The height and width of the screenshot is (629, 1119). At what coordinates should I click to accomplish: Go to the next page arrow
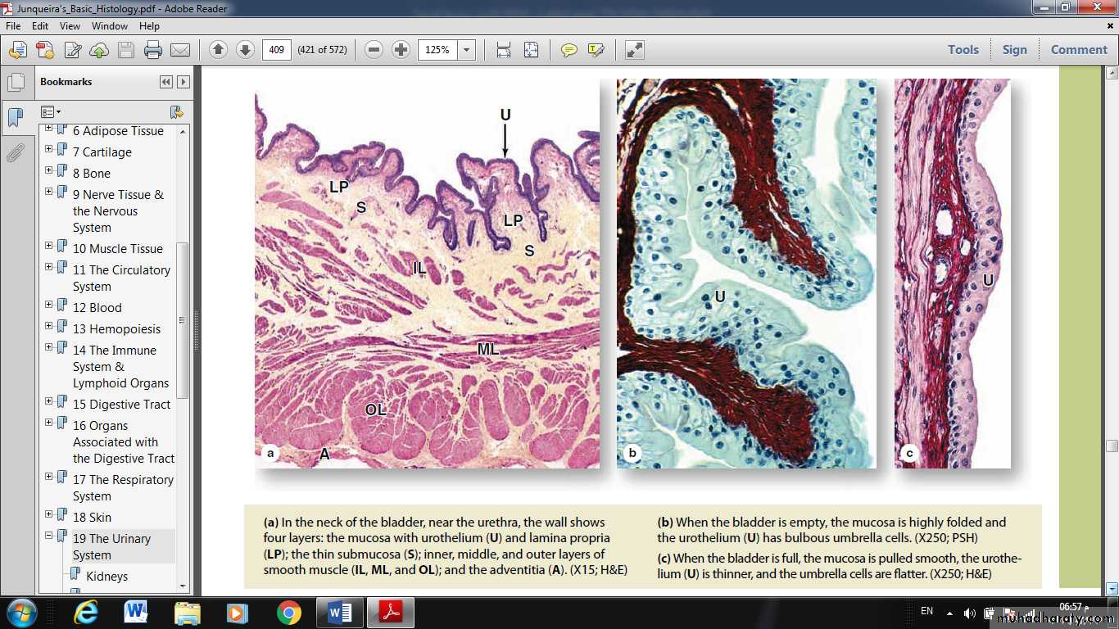pyautogui.click(x=245, y=50)
